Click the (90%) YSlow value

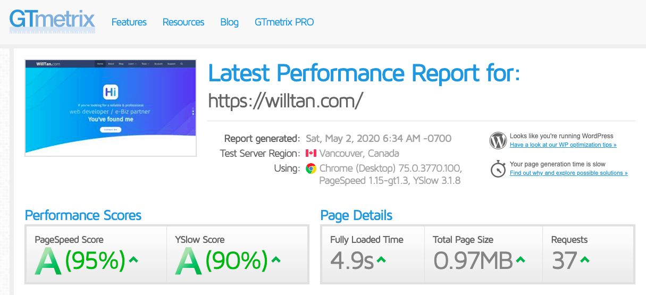[237, 261]
